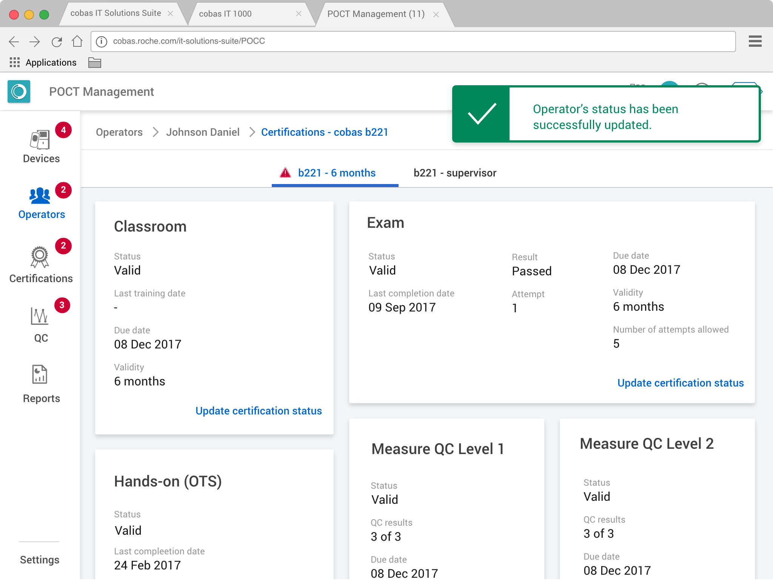Click the browser home icon
The height and width of the screenshot is (580, 773).
click(x=77, y=41)
